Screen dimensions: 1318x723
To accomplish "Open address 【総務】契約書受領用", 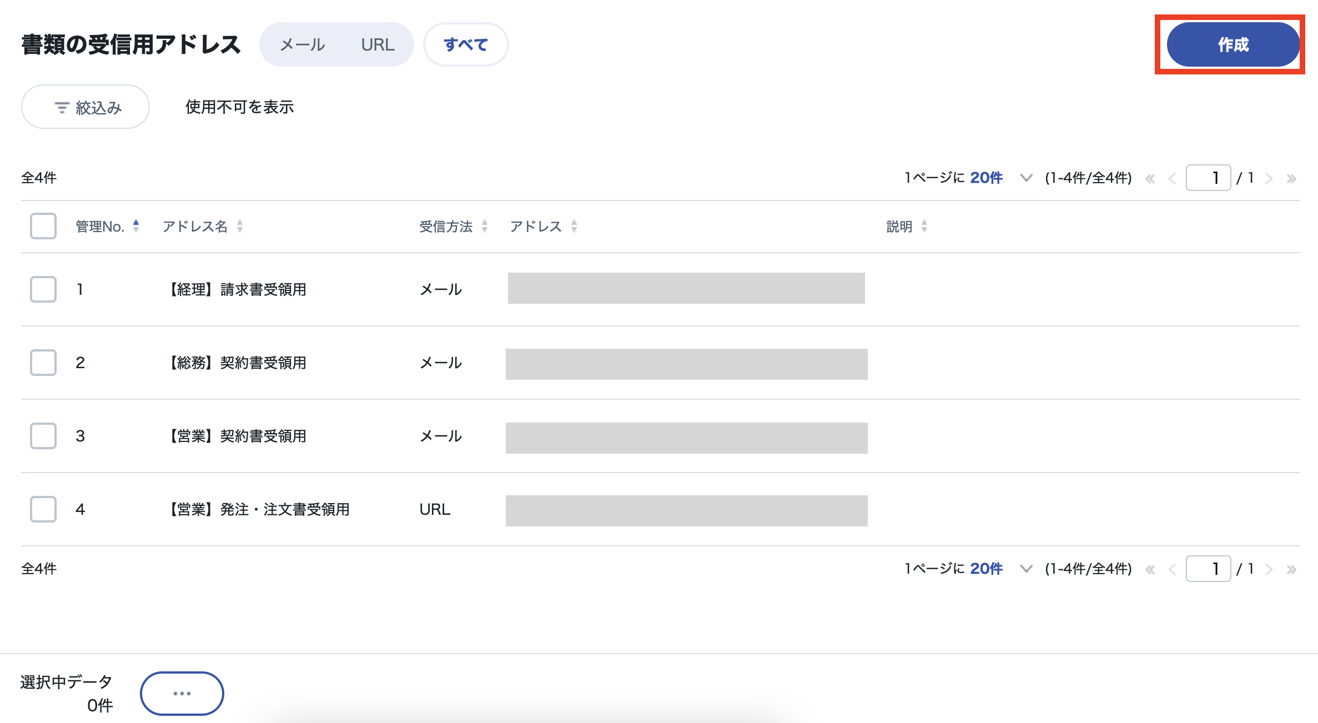I will click(x=237, y=363).
